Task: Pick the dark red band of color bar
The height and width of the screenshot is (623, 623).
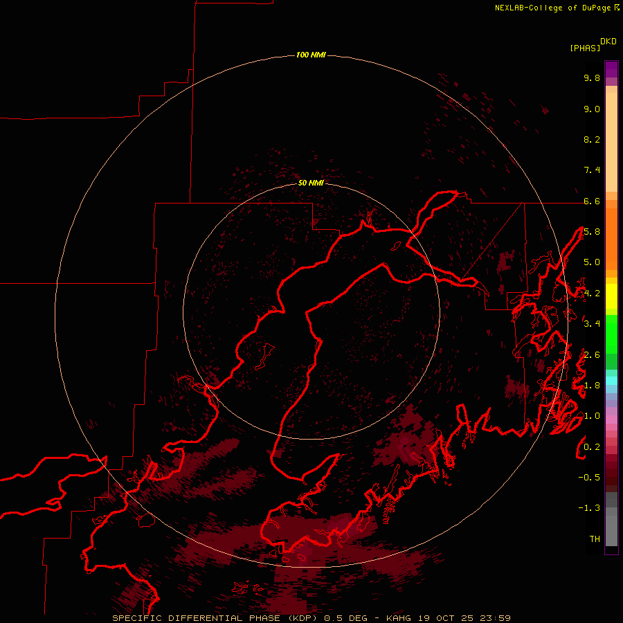Action: (611, 473)
